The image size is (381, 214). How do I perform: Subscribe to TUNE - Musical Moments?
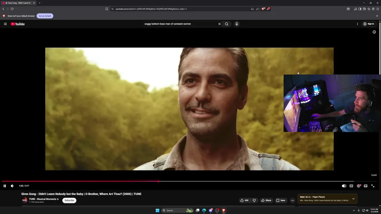tap(69, 200)
